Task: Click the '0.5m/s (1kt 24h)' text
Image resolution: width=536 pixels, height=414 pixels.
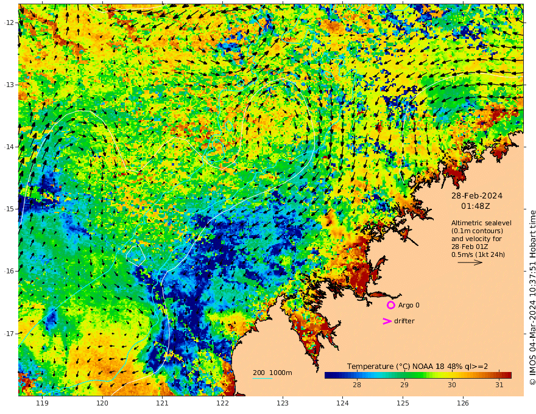Action: click(478, 254)
